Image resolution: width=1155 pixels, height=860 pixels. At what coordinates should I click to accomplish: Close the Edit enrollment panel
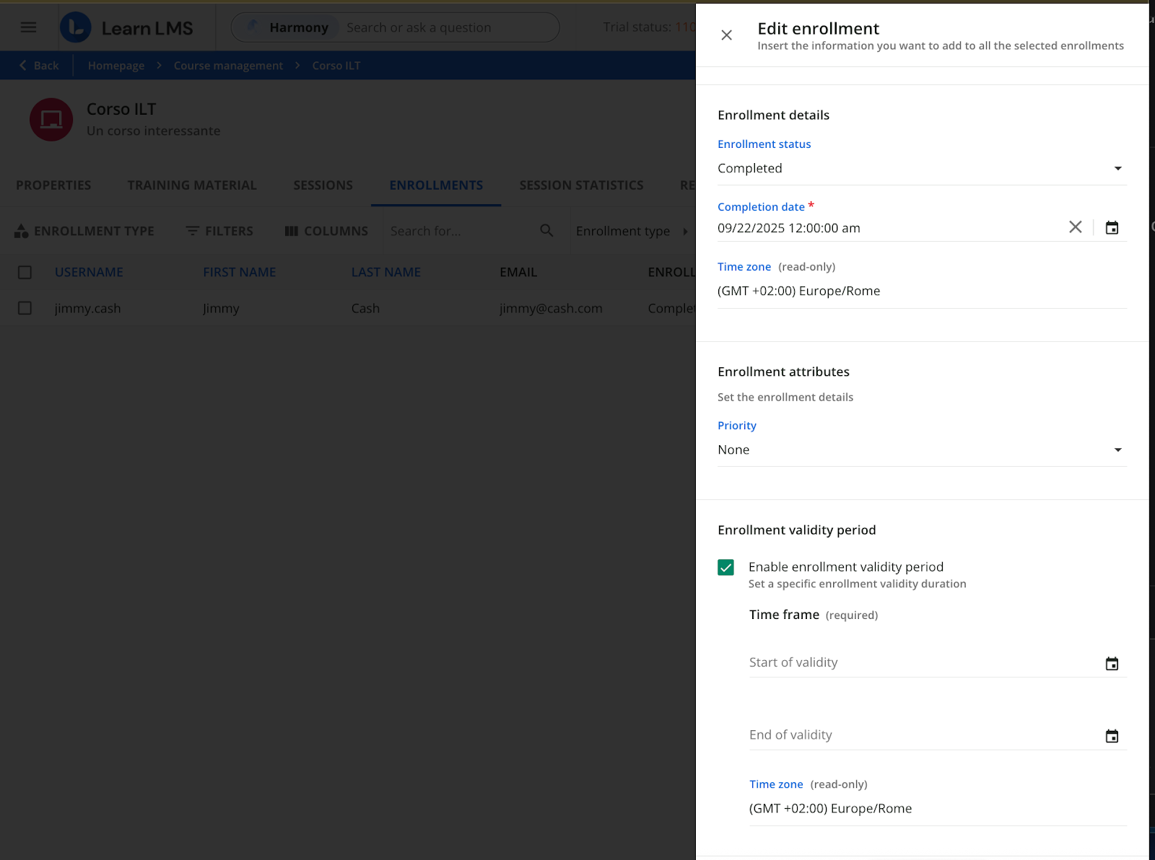point(726,35)
